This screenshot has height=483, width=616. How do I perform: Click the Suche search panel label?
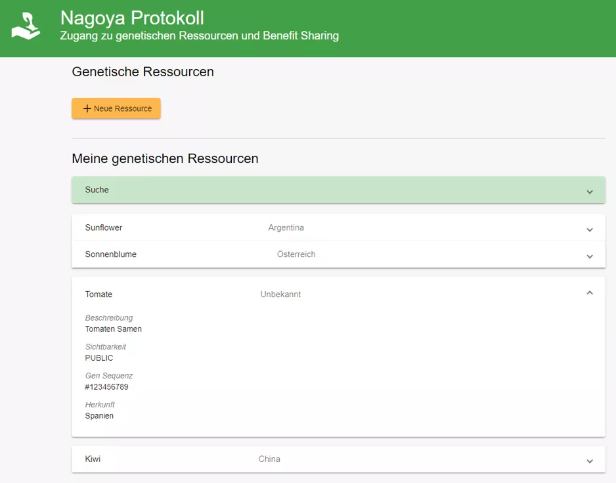pyautogui.click(x=97, y=190)
